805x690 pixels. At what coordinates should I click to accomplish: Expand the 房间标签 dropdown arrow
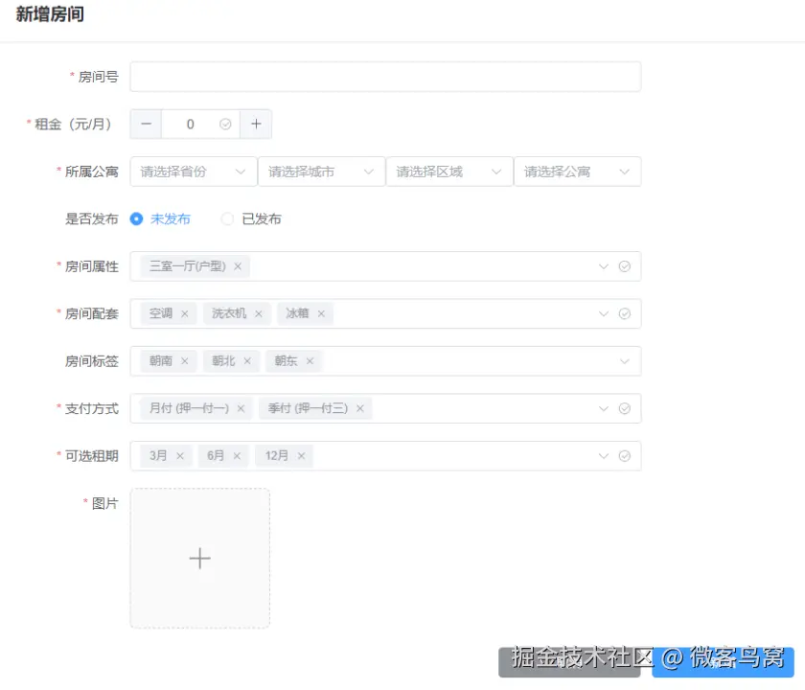click(624, 361)
